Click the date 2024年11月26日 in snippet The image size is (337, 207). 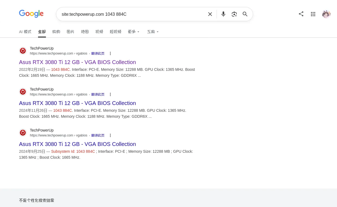pos(33,110)
